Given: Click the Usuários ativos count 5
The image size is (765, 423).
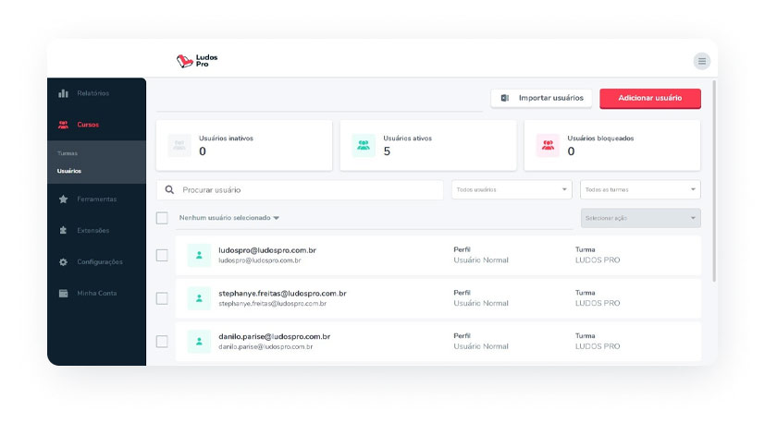Looking at the screenshot, I should click(x=387, y=151).
